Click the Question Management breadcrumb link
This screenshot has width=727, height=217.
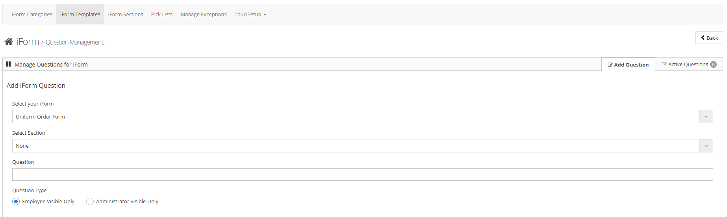coord(75,43)
